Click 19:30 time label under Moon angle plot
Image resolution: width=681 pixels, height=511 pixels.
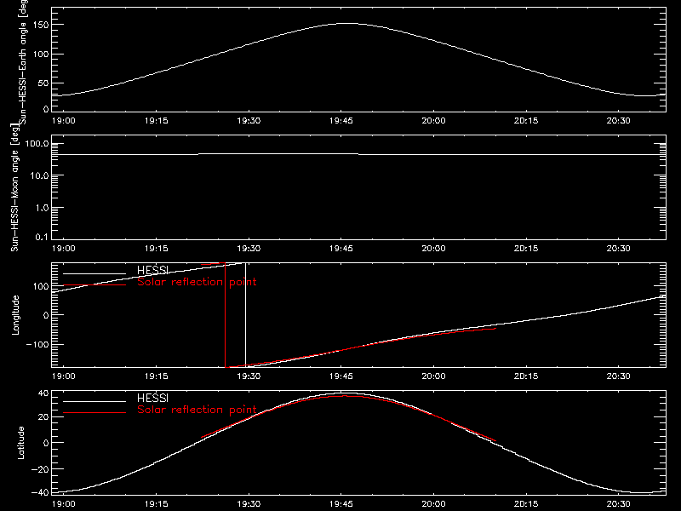[249, 249]
